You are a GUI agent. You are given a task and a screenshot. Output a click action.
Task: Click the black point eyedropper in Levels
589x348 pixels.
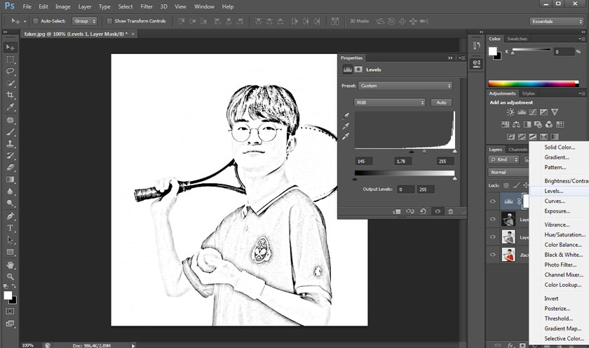tap(346, 116)
